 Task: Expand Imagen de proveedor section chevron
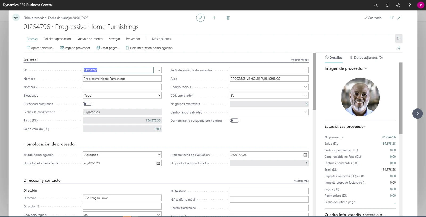[366, 68]
